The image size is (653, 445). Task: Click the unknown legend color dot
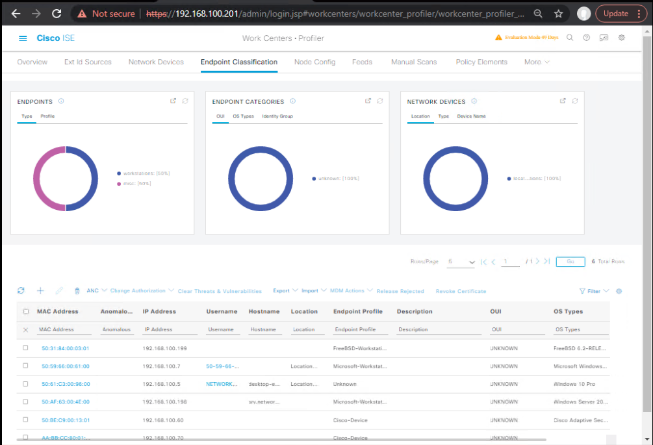pos(314,179)
